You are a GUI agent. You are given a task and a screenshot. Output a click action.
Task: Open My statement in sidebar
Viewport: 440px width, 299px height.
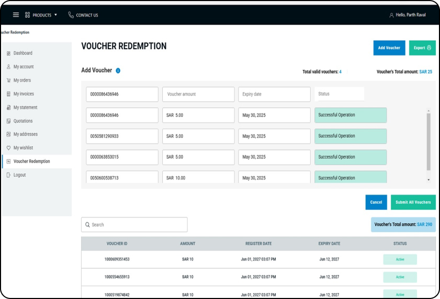[25, 108]
